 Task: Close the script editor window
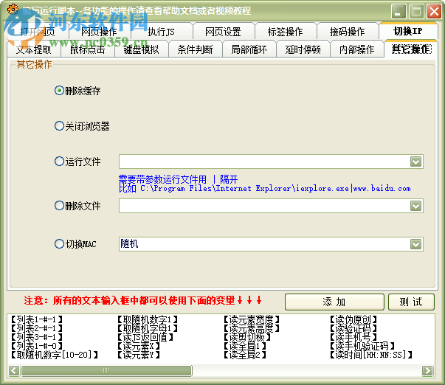coord(434,12)
